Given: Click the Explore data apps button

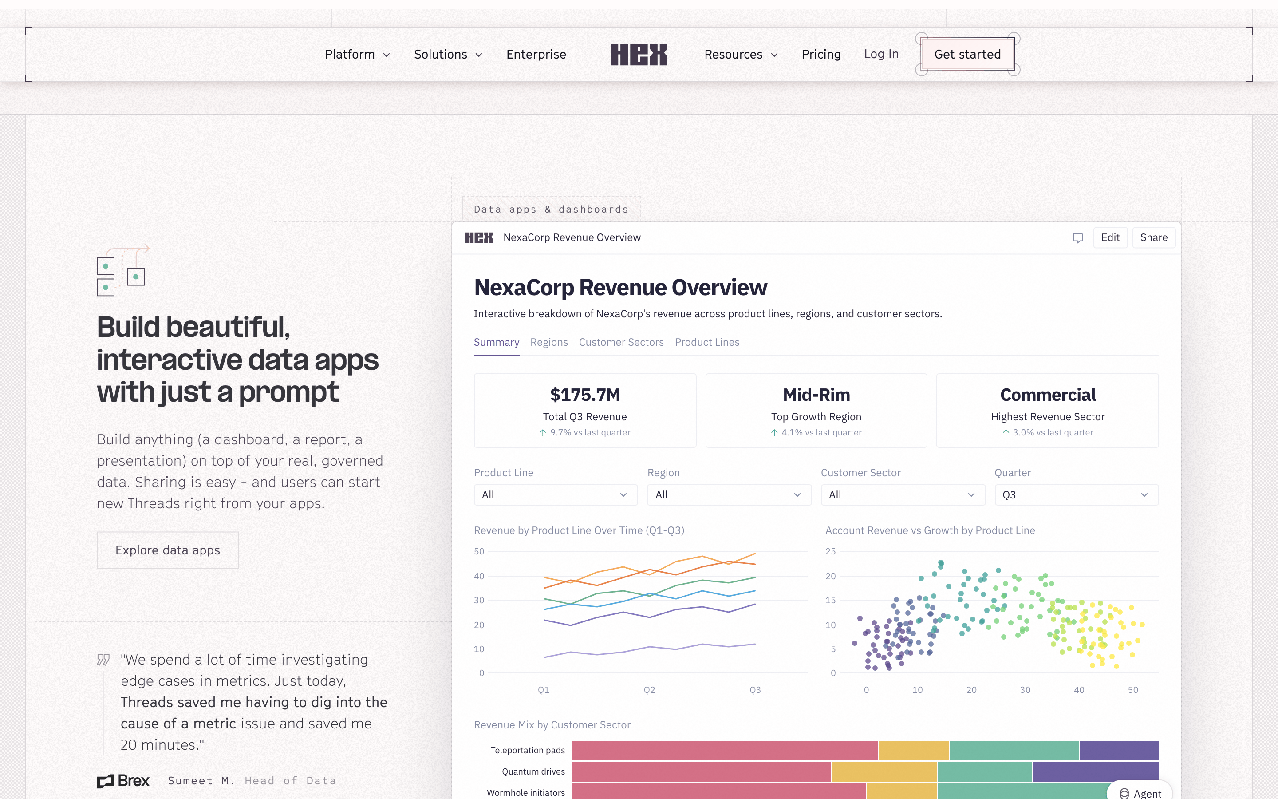Looking at the screenshot, I should click(167, 550).
